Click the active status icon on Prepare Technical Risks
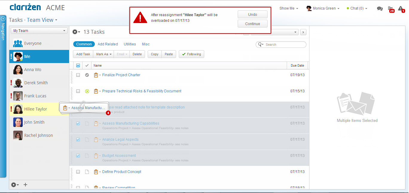 [87, 91]
